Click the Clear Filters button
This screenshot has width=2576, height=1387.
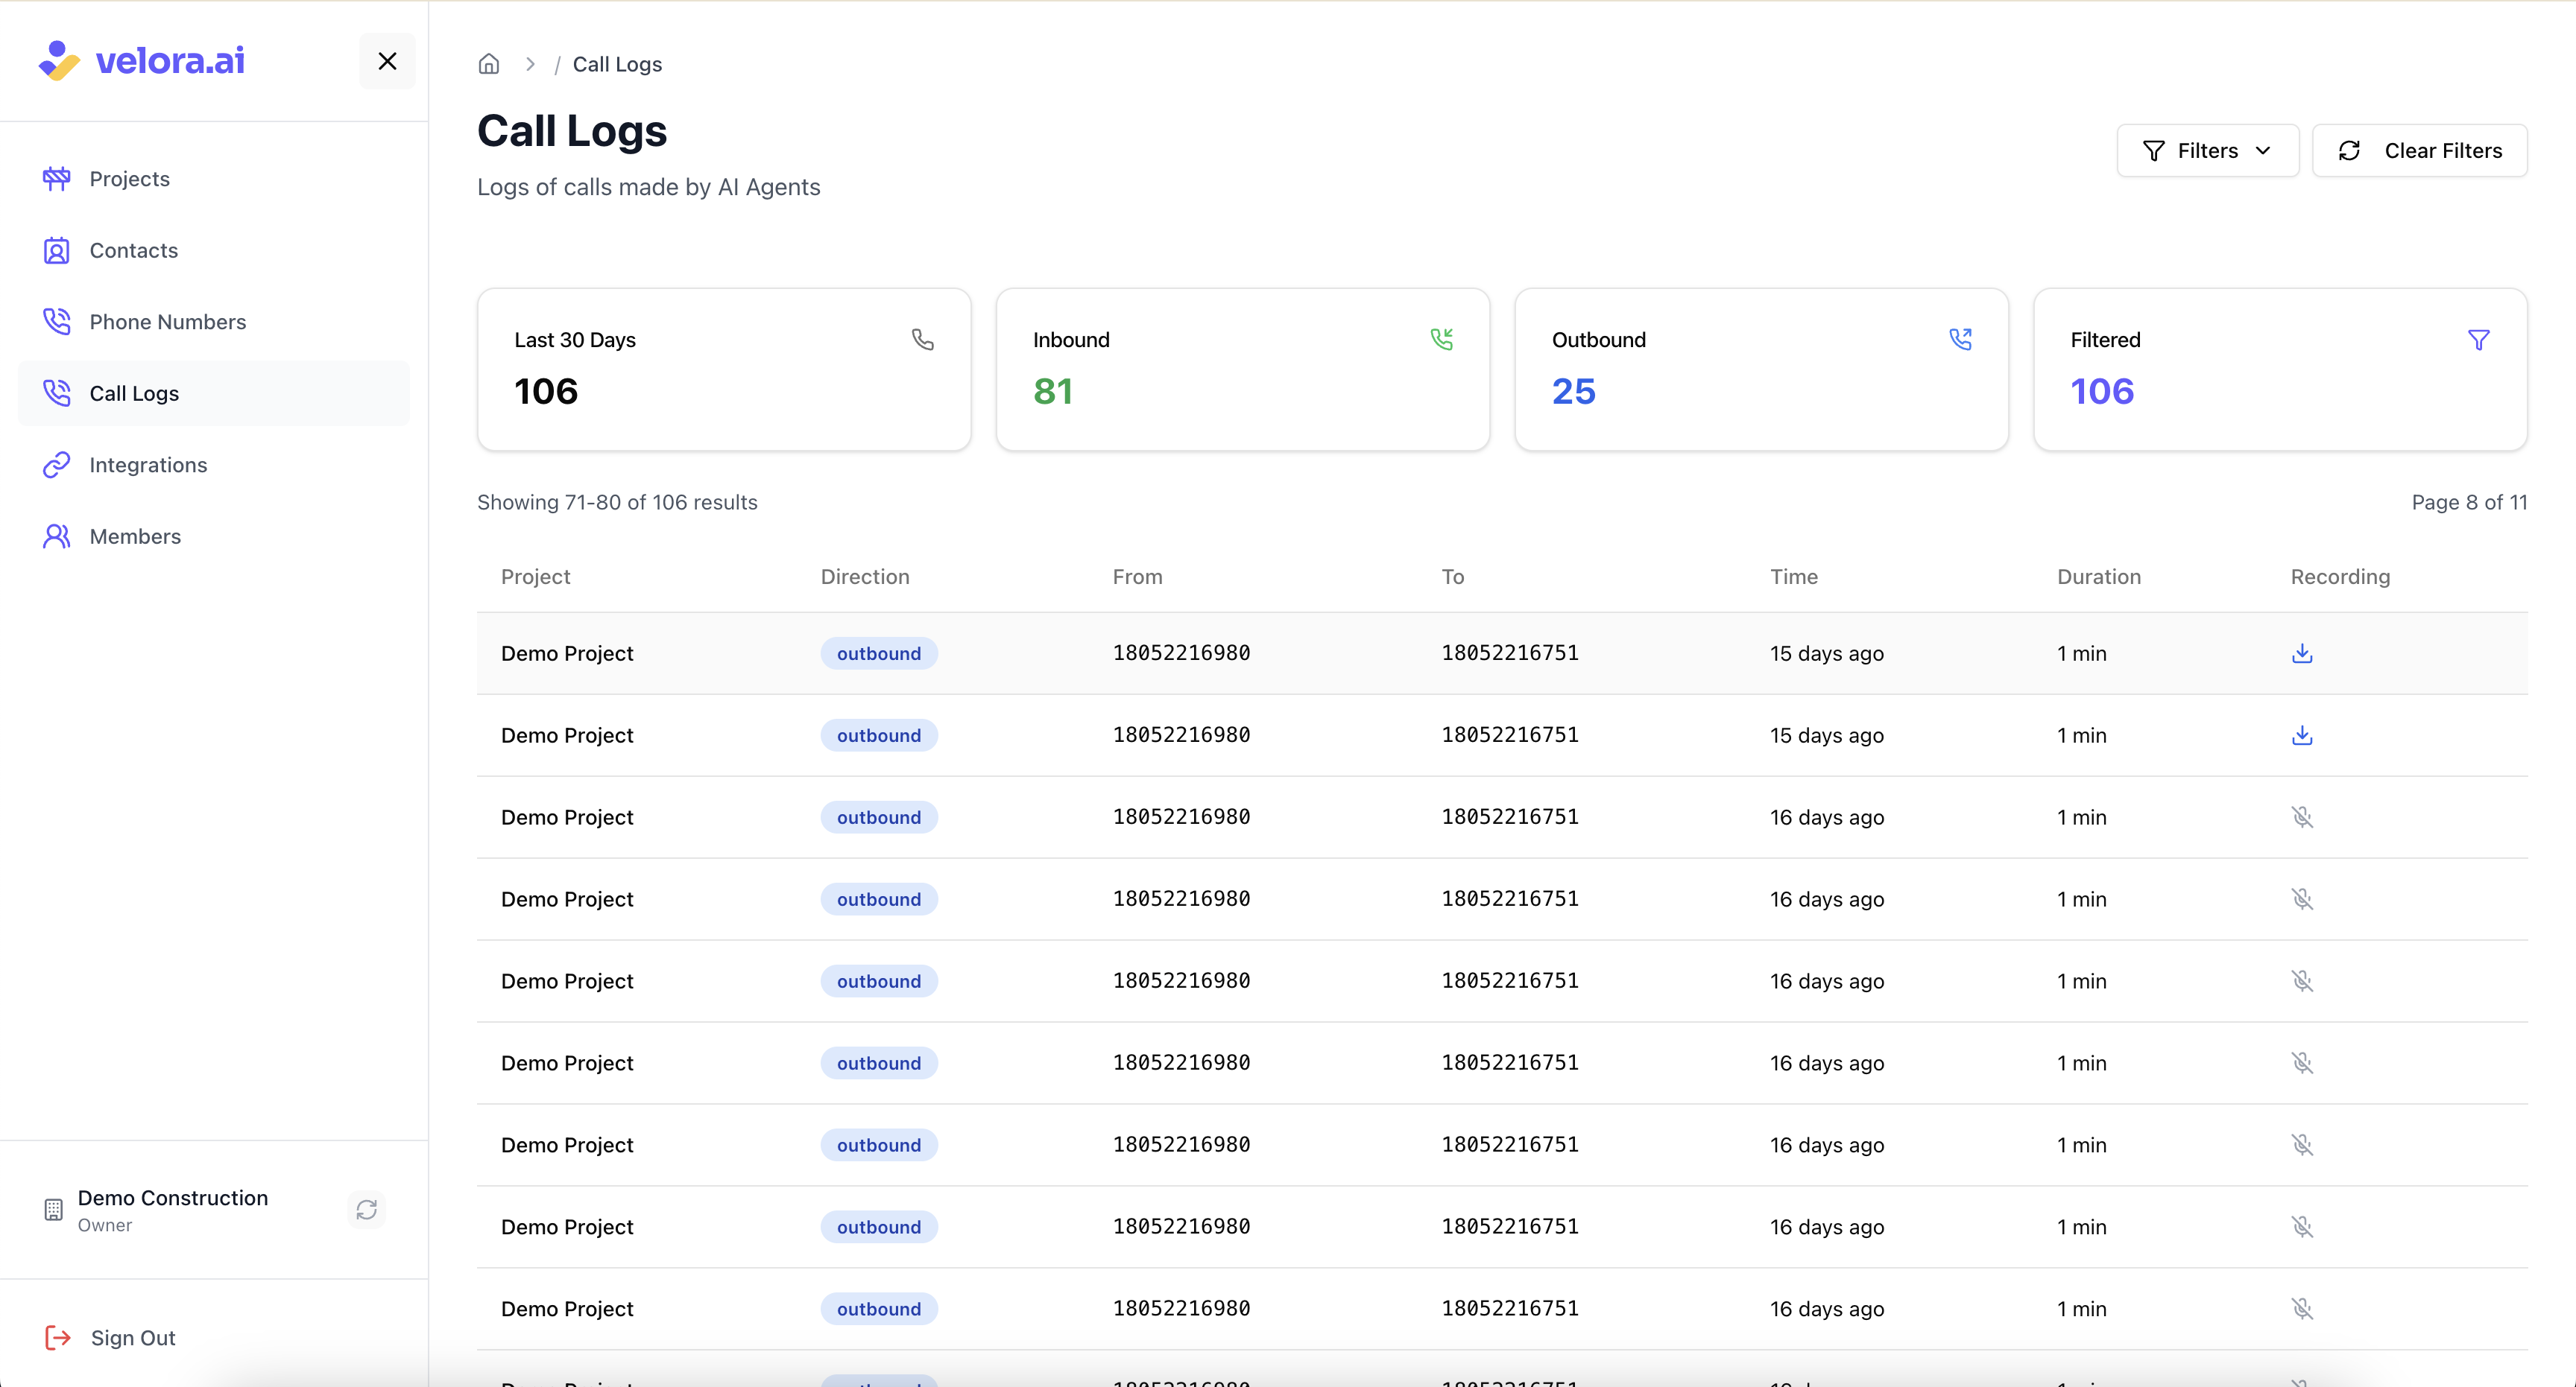coord(2419,151)
